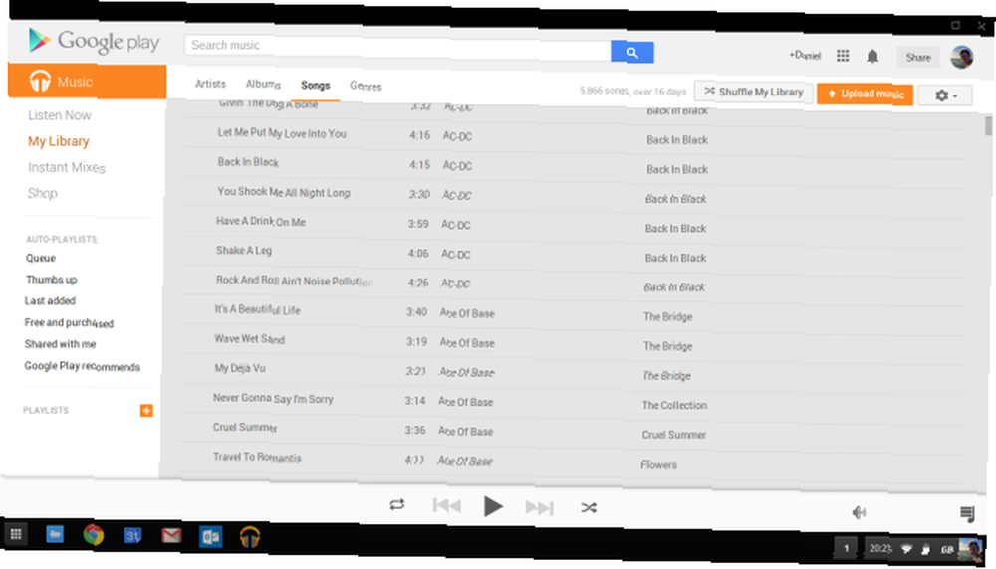This screenshot has width=996, height=569.
Task: Skip to previous track
Action: coord(446,505)
